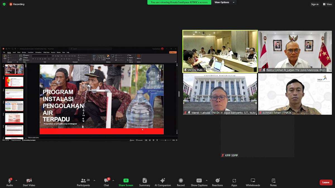This screenshot has width=335, height=188.
Task: Open the View layout menu at top right
Action: tap(327, 4)
